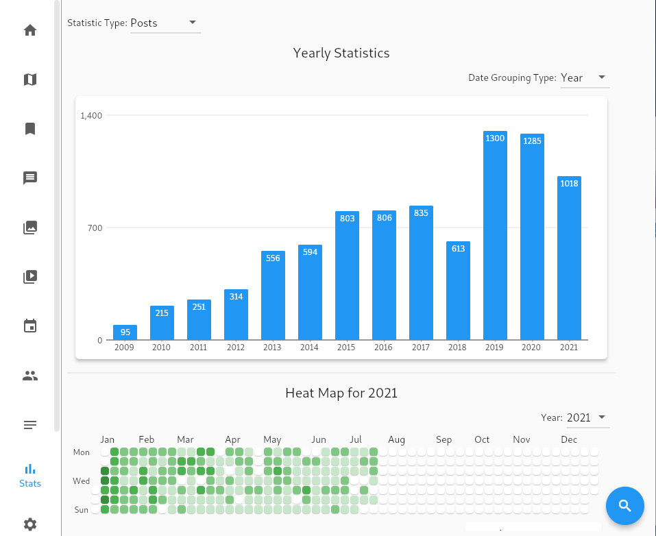Open the photo albums icon

[29, 228]
